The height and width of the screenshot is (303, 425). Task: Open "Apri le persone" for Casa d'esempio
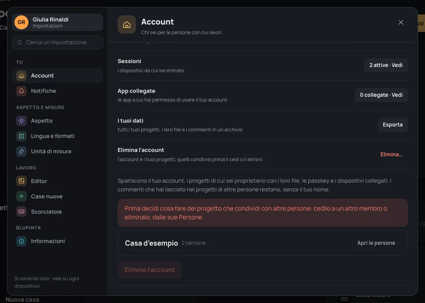376,243
